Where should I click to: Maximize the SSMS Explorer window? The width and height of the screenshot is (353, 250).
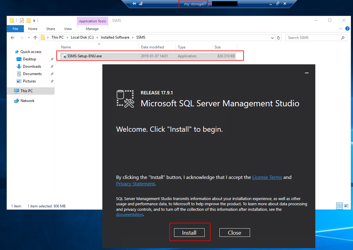tap(330, 20)
